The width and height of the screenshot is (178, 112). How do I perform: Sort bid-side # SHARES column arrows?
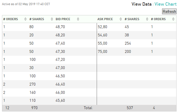click(52, 19)
